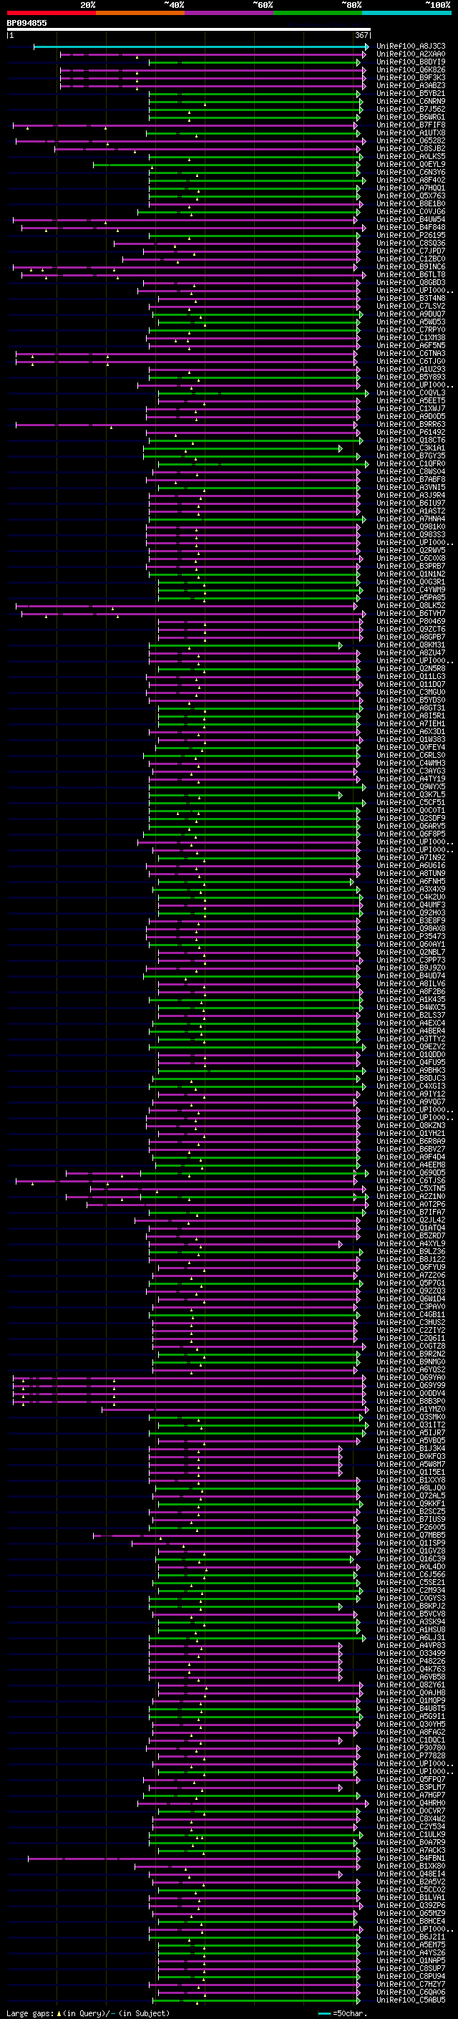The image size is (458, 2019).
Task: Choose label UniRef100_Q8GBD3
Action: pyautogui.click(x=411, y=283)
